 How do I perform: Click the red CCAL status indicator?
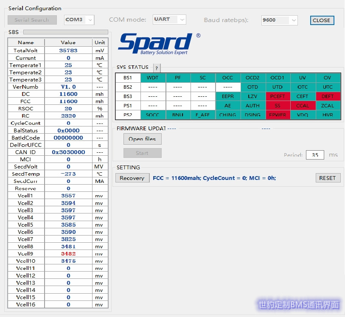[303, 106]
